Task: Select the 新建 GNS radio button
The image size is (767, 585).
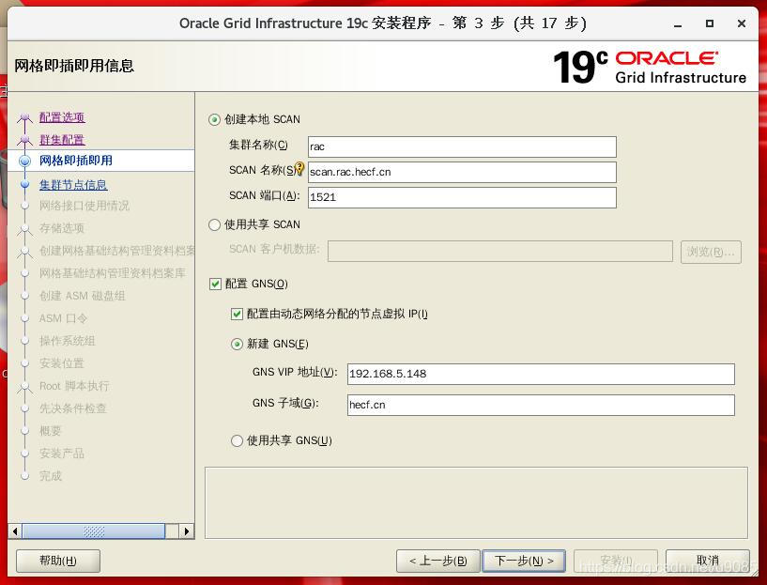Action: 237,345
